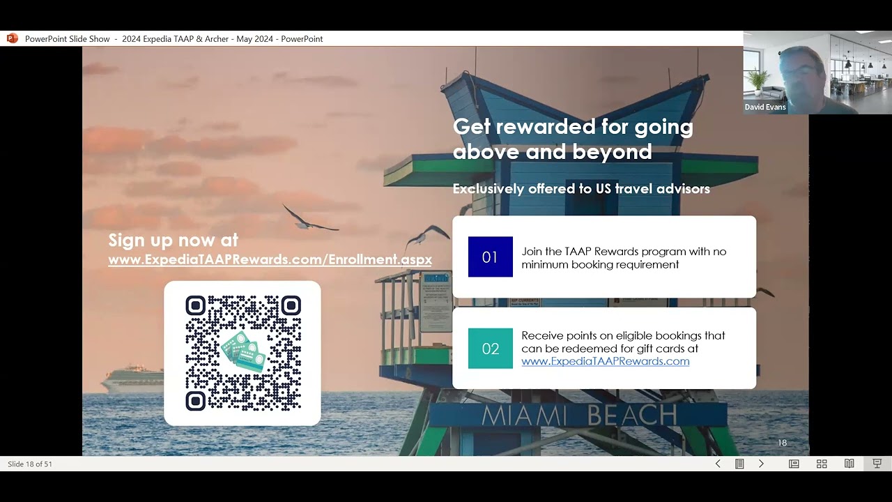Click the 'David Evans' name label
The width and height of the screenshot is (892, 502).
(765, 107)
